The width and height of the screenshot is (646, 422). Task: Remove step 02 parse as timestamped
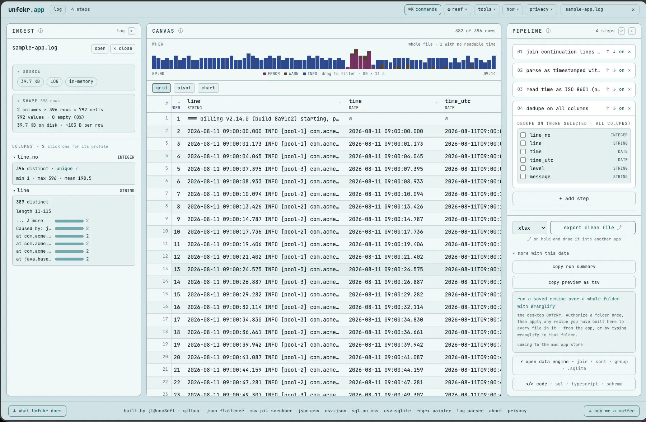click(x=629, y=70)
